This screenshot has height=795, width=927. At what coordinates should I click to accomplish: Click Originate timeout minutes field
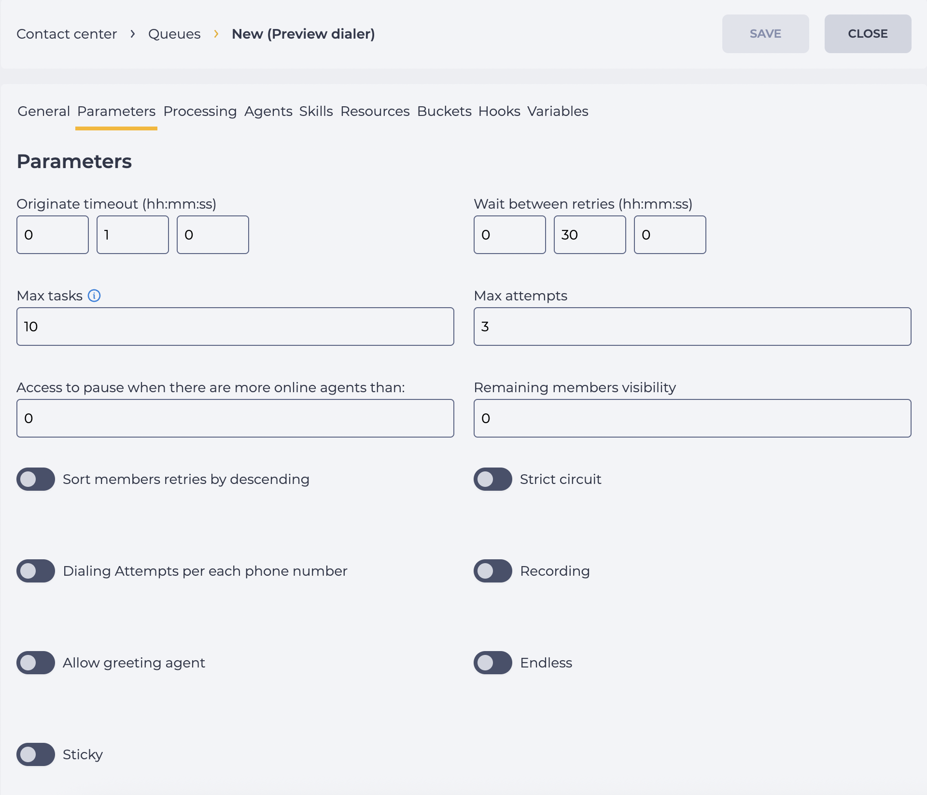point(133,235)
